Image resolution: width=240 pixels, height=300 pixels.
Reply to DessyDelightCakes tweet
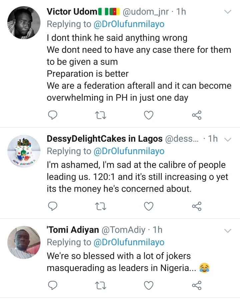pyautogui.click(x=52, y=206)
